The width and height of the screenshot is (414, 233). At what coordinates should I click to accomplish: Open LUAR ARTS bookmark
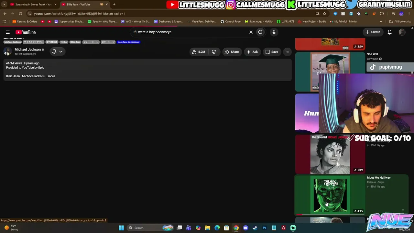click(x=286, y=22)
